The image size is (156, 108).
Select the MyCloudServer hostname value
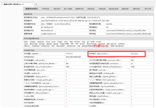(x=47, y=31)
